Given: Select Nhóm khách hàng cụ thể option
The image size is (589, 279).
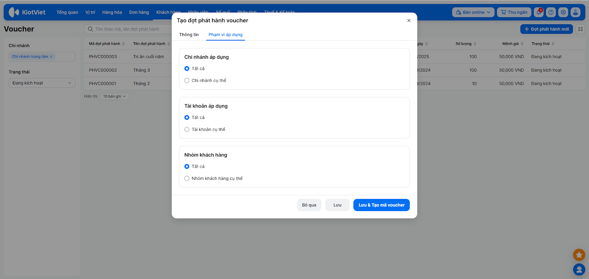Looking at the screenshot, I should 187,178.
